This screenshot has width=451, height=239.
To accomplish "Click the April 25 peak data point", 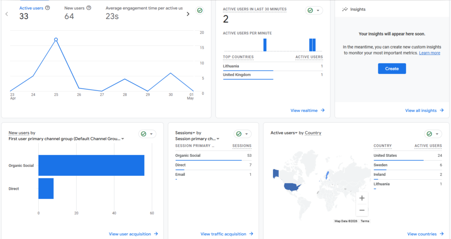I will [56, 40].
